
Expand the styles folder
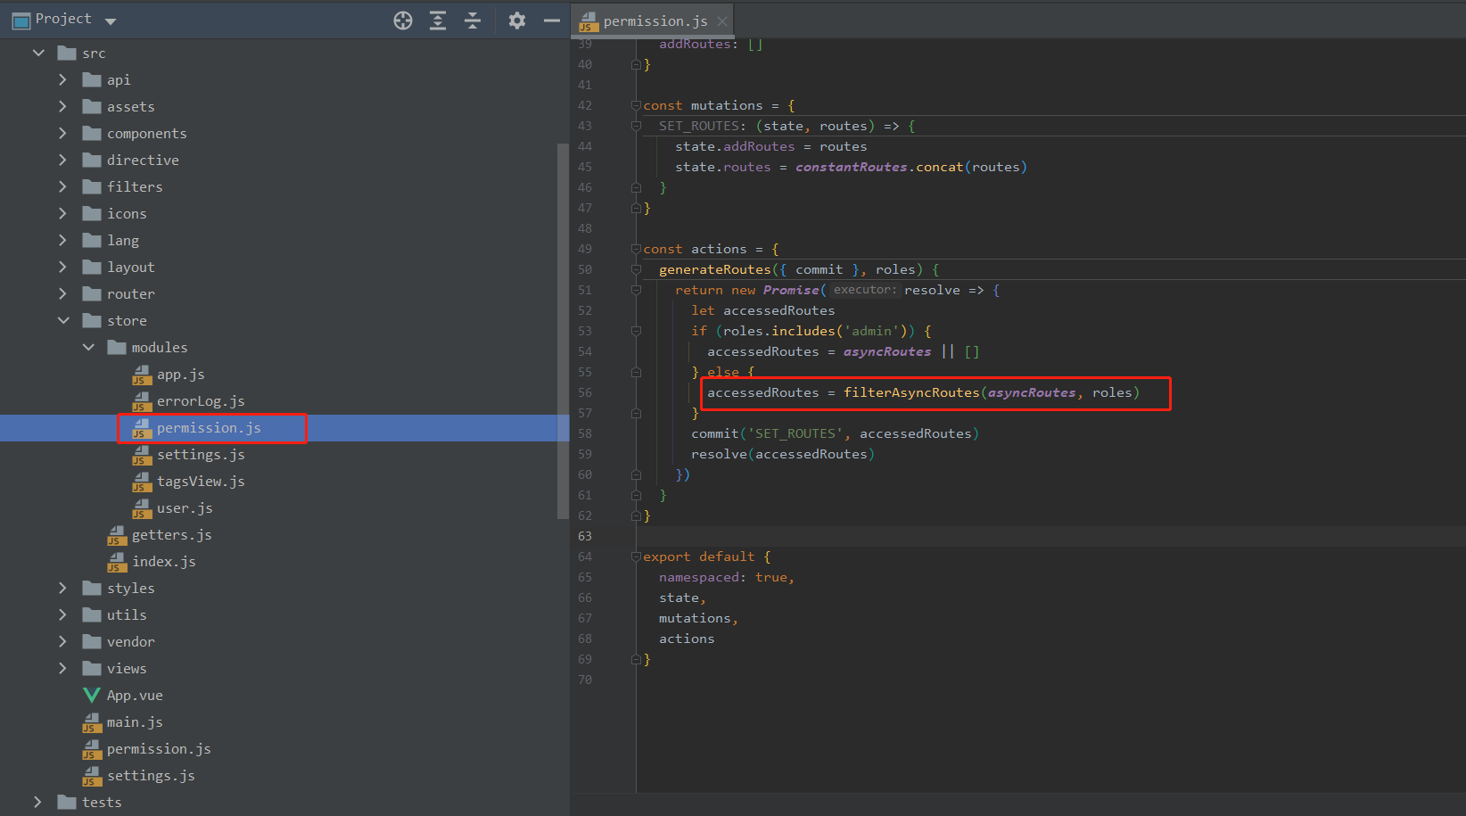tap(62, 589)
